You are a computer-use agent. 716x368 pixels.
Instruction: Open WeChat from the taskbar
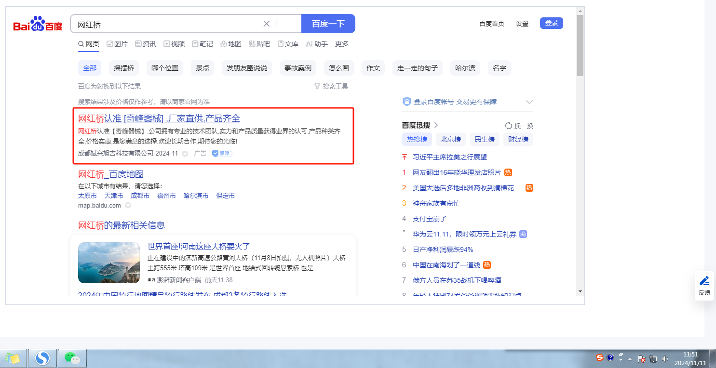[x=72, y=358]
